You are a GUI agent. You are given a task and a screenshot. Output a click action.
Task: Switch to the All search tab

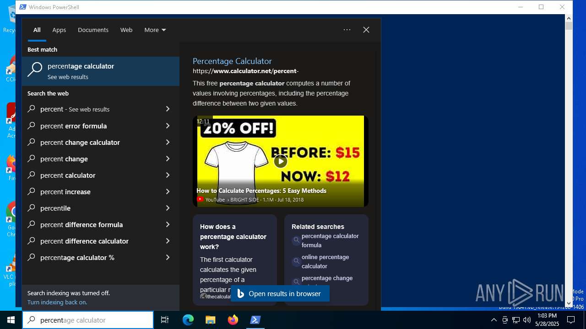(x=37, y=30)
